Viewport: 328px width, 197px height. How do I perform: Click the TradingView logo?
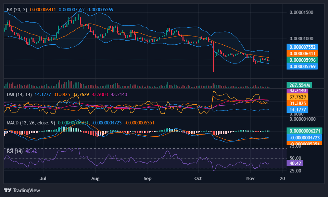click(22, 190)
